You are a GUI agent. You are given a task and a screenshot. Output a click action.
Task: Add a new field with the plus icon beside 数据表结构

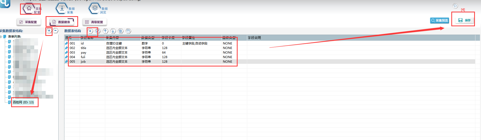pyautogui.click(x=90, y=31)
